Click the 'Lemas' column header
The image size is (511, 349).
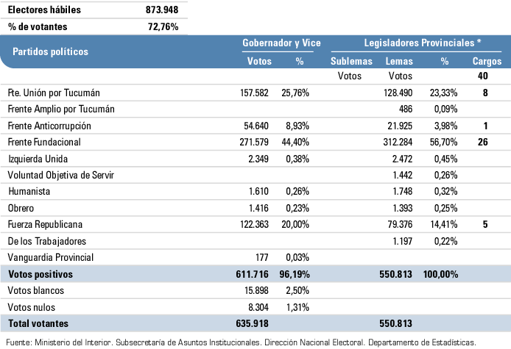399,61
